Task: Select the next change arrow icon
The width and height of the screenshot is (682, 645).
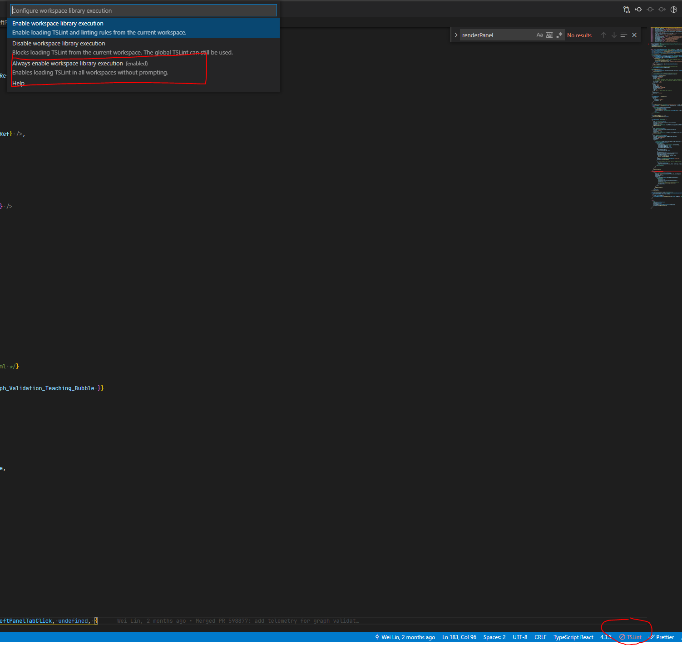Action: tap(662, 9)
